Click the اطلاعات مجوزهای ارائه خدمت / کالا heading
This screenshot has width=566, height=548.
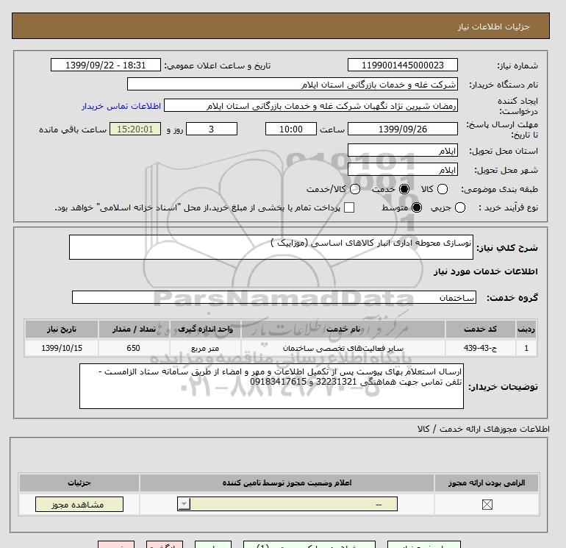(484, 429)
